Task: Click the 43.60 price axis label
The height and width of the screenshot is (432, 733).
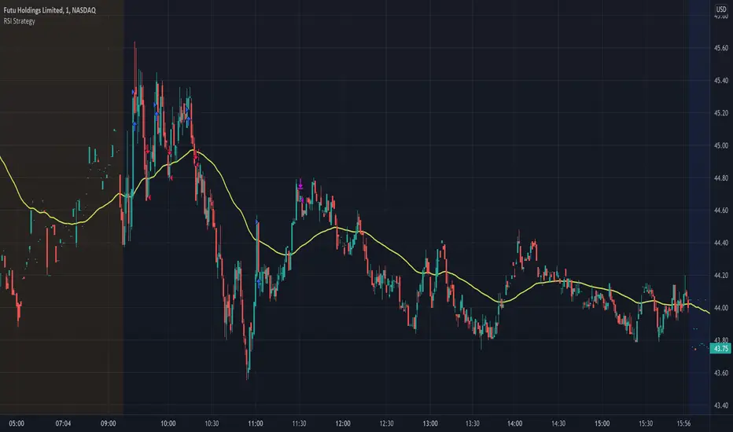Action: pos(721,372)
